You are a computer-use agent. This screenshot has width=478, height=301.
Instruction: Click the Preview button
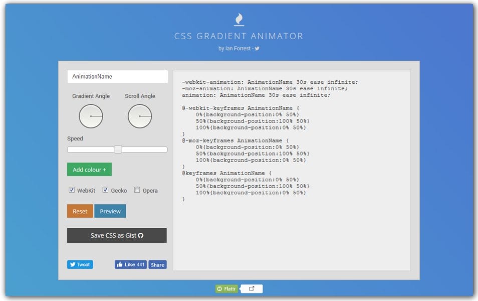click(x=110, y=211)
